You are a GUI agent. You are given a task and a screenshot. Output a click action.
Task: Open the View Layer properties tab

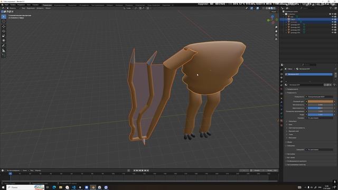(281, 82)
